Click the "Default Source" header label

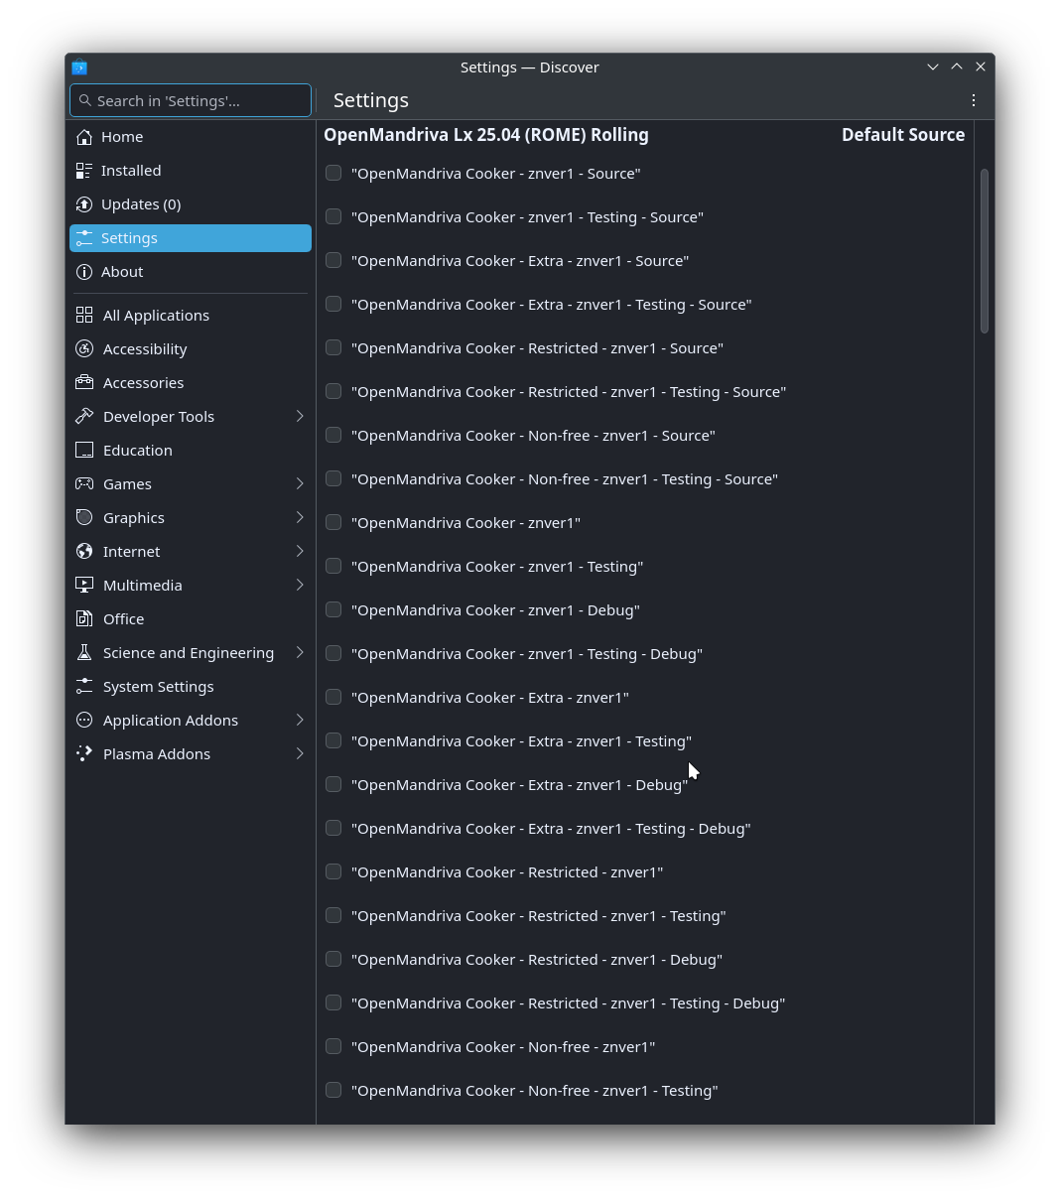point(903,135)
